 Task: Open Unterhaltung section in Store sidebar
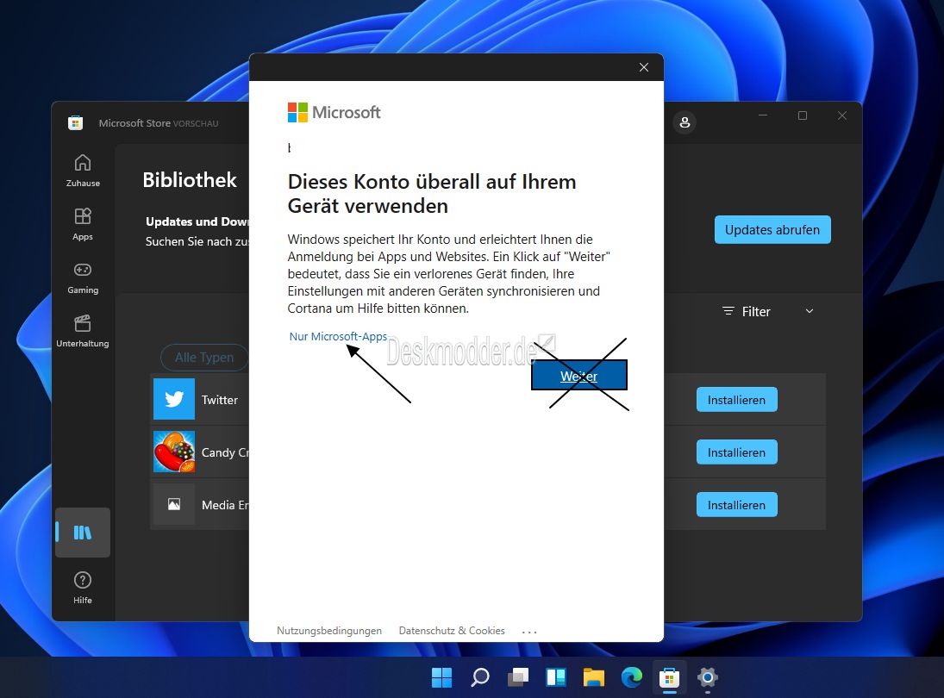coord(83,331)
